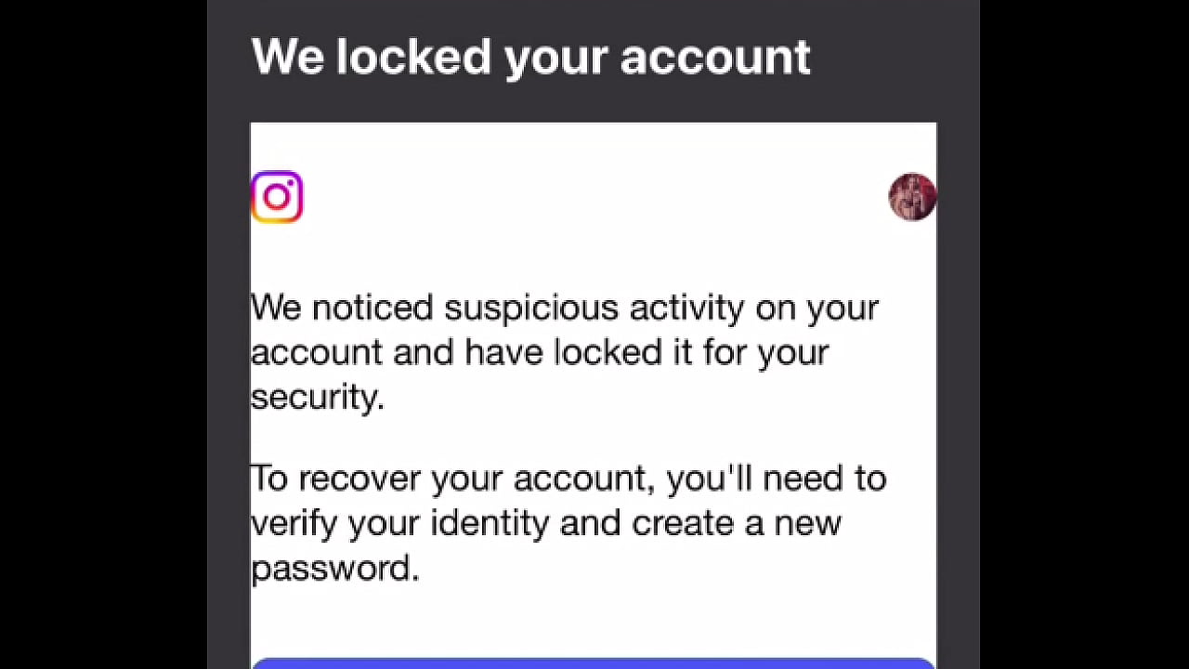The image size is (1189, 669).
Task: Click the white notification card
Action: pyautogui.click(x=594, y=390)
